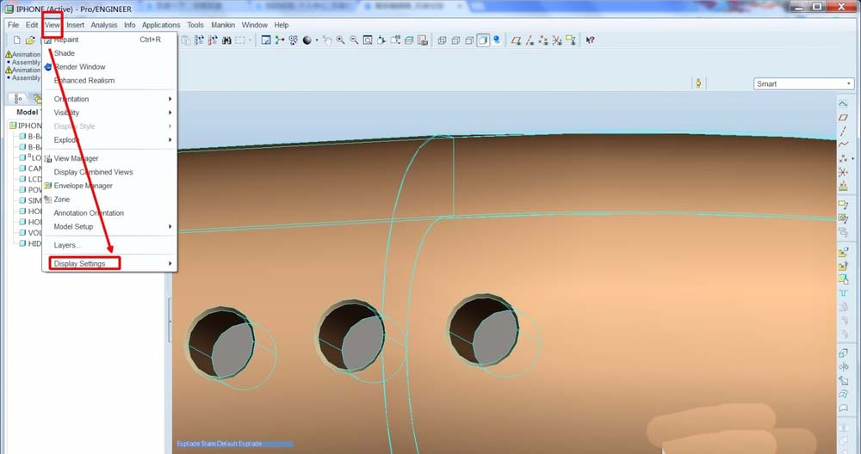Image resolution: width=861 pixels, height=454 pixels.
Task: Click the Hole tool icon in right toolbar
Action: [843, 293]
